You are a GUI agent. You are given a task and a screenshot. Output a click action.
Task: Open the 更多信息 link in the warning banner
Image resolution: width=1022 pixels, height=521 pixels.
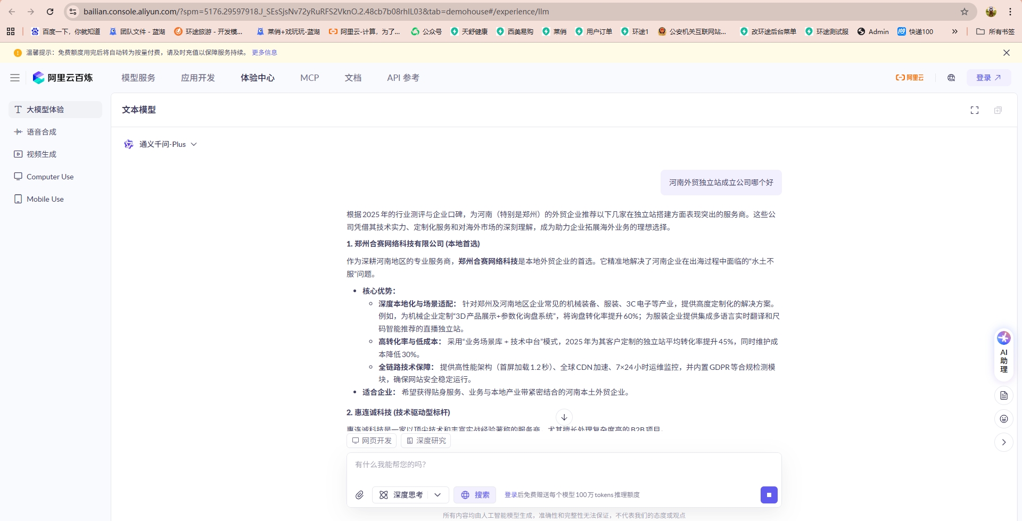(x=265, y=52)
